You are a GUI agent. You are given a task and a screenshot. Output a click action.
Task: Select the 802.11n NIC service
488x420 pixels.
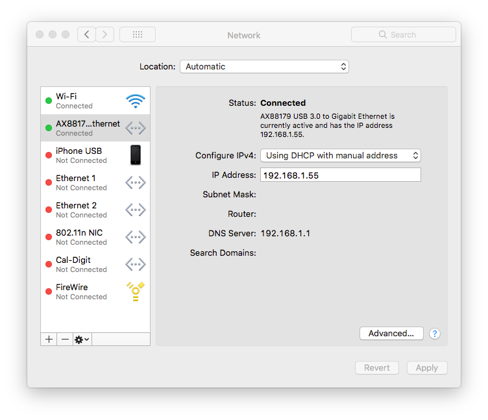95,237
